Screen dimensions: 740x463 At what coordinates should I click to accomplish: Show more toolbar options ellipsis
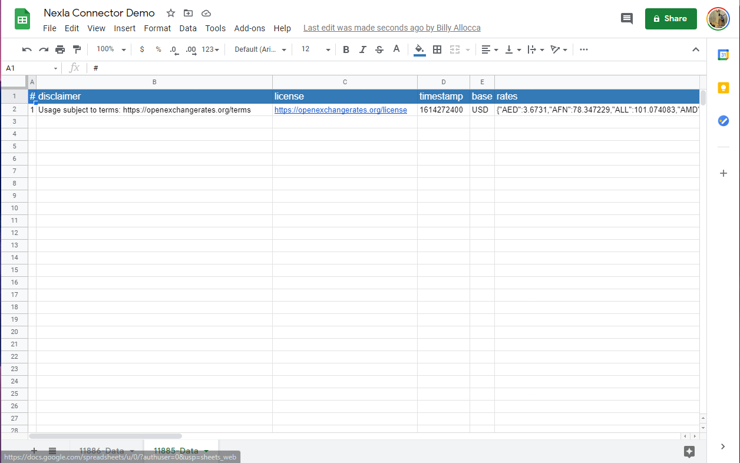584,49
